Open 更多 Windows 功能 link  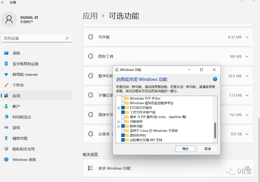168,168
